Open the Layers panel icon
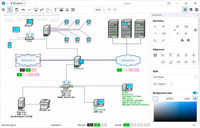The image size is (200, 128). [x=191, y=10]
